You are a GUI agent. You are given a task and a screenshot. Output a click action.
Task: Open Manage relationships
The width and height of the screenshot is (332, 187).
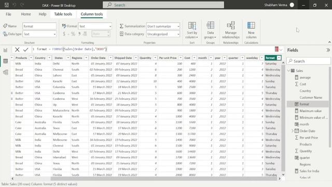[230, 30]
